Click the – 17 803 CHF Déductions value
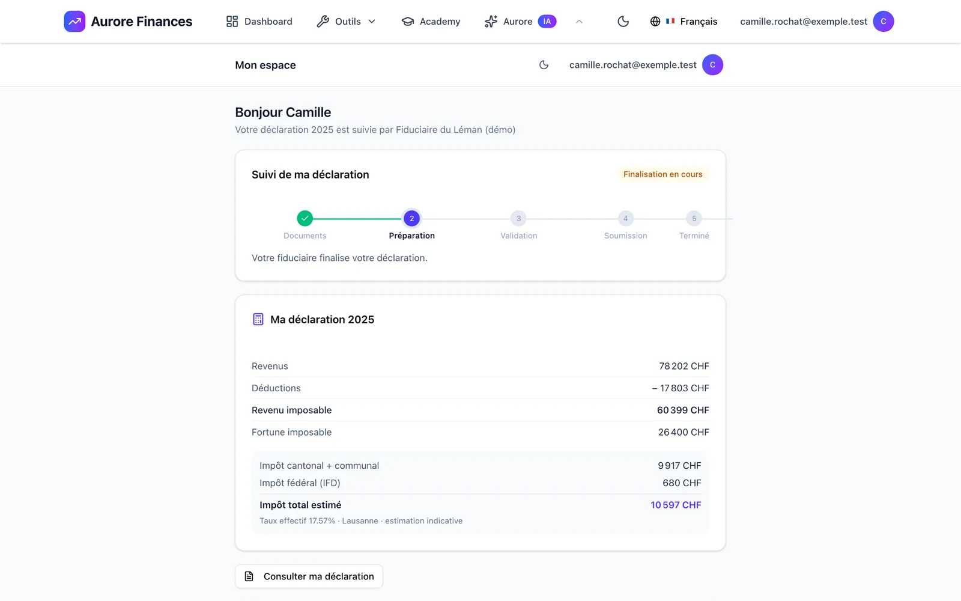961x601 pixels. click(x=681, y=388)
